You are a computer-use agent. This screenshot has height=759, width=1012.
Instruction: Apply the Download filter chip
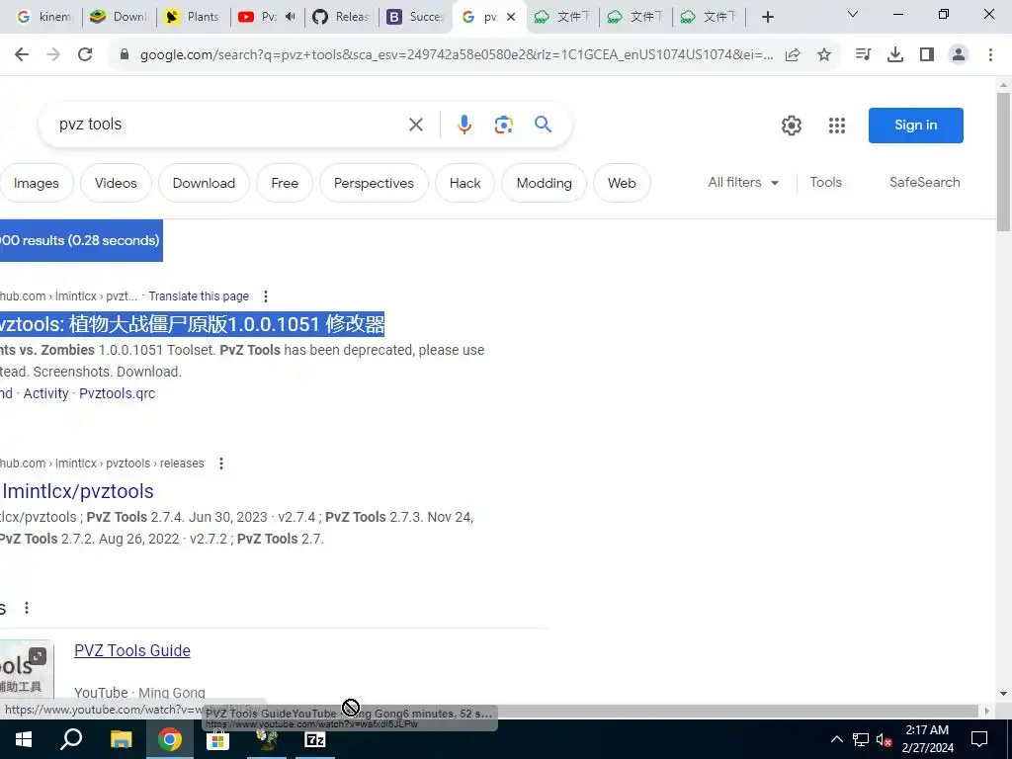204,183
